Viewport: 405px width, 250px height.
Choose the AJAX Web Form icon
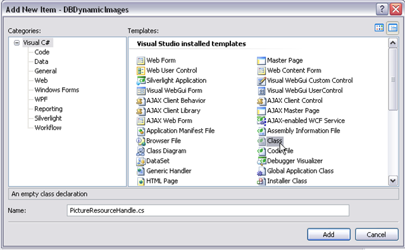[x=140, y=121]
